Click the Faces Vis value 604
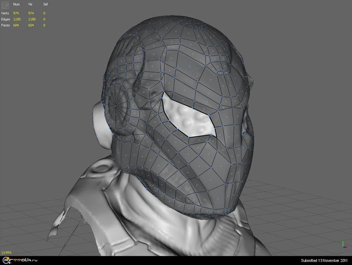The width and height of the screenshot is (352, 265). point(31,25)
